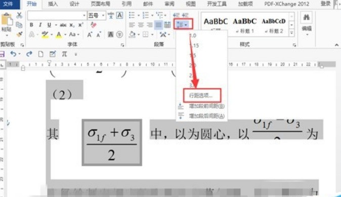Expand the font color dropdown arrow
This screenshot has width=341, height=197.
pos(65,35)
